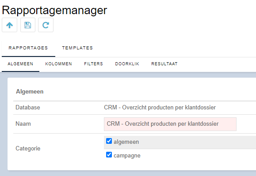Click the Database row label
Screen dimensions: 256x176
pyautogui.click(x=28, y=108)
